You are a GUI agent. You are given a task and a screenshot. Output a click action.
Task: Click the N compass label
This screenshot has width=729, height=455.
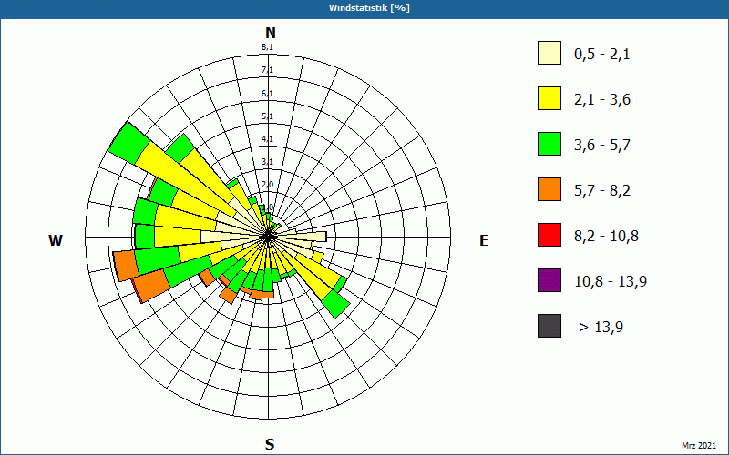click(271, 33)
